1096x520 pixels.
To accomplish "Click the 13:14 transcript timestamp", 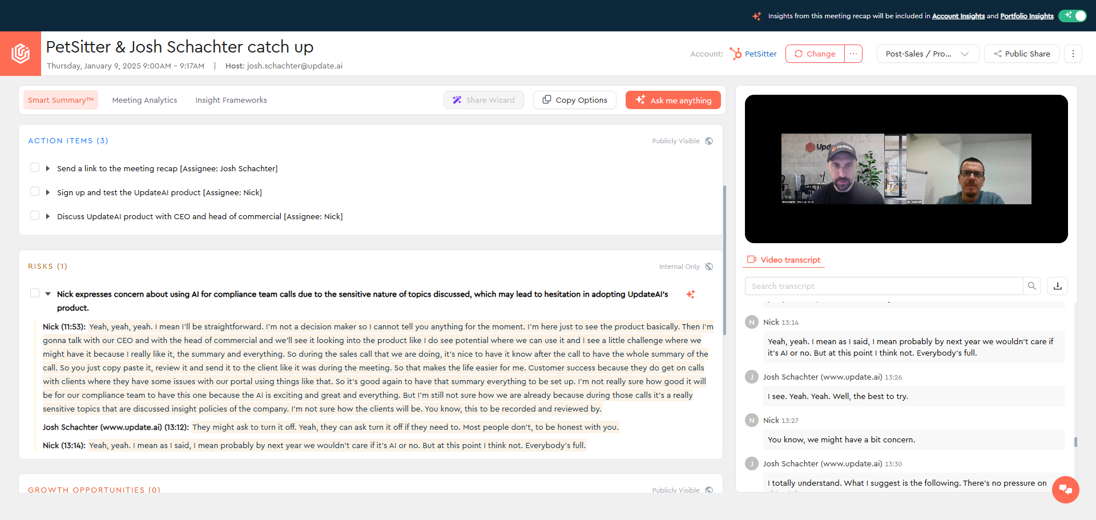I will pyautogui.click(x=790, y=323).
